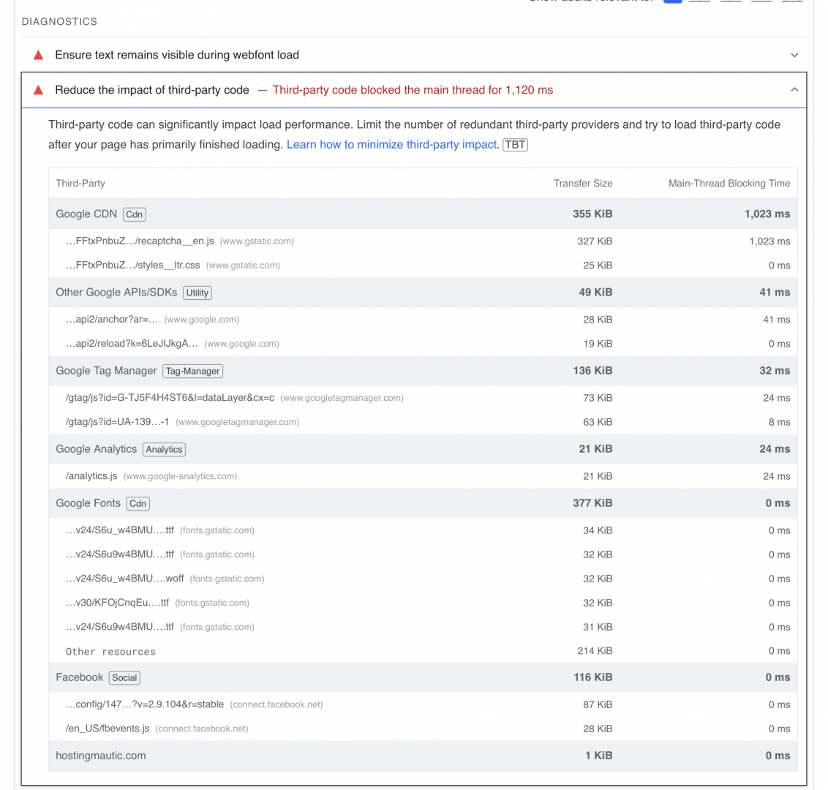Click the Transfer Size column header
Screen dimensions: 828x790
tap(582, 184)
